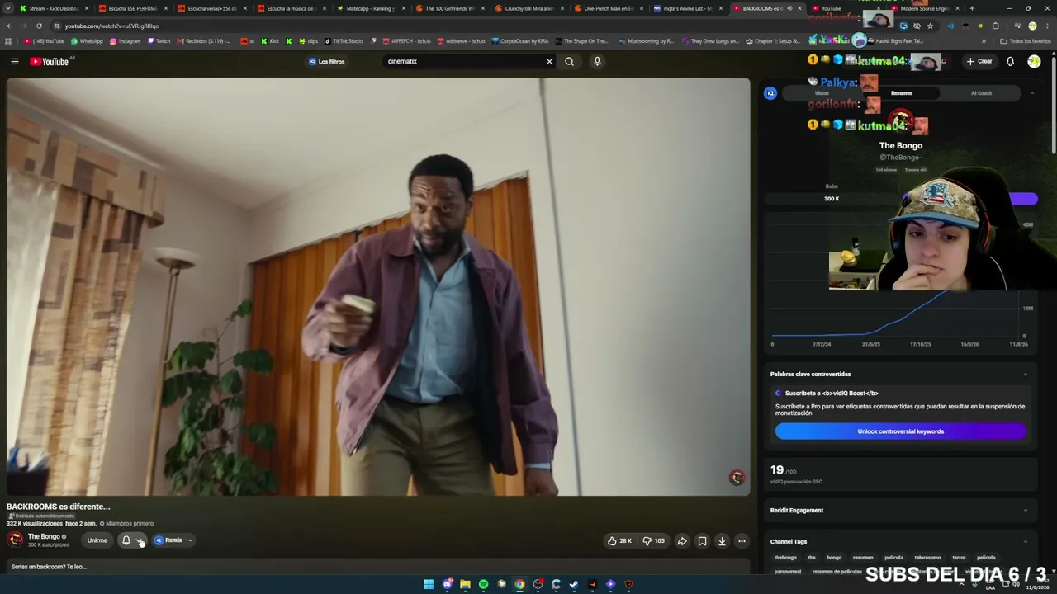Go to the YouTube home logo

pyautogui.click(x=49, y=61)
